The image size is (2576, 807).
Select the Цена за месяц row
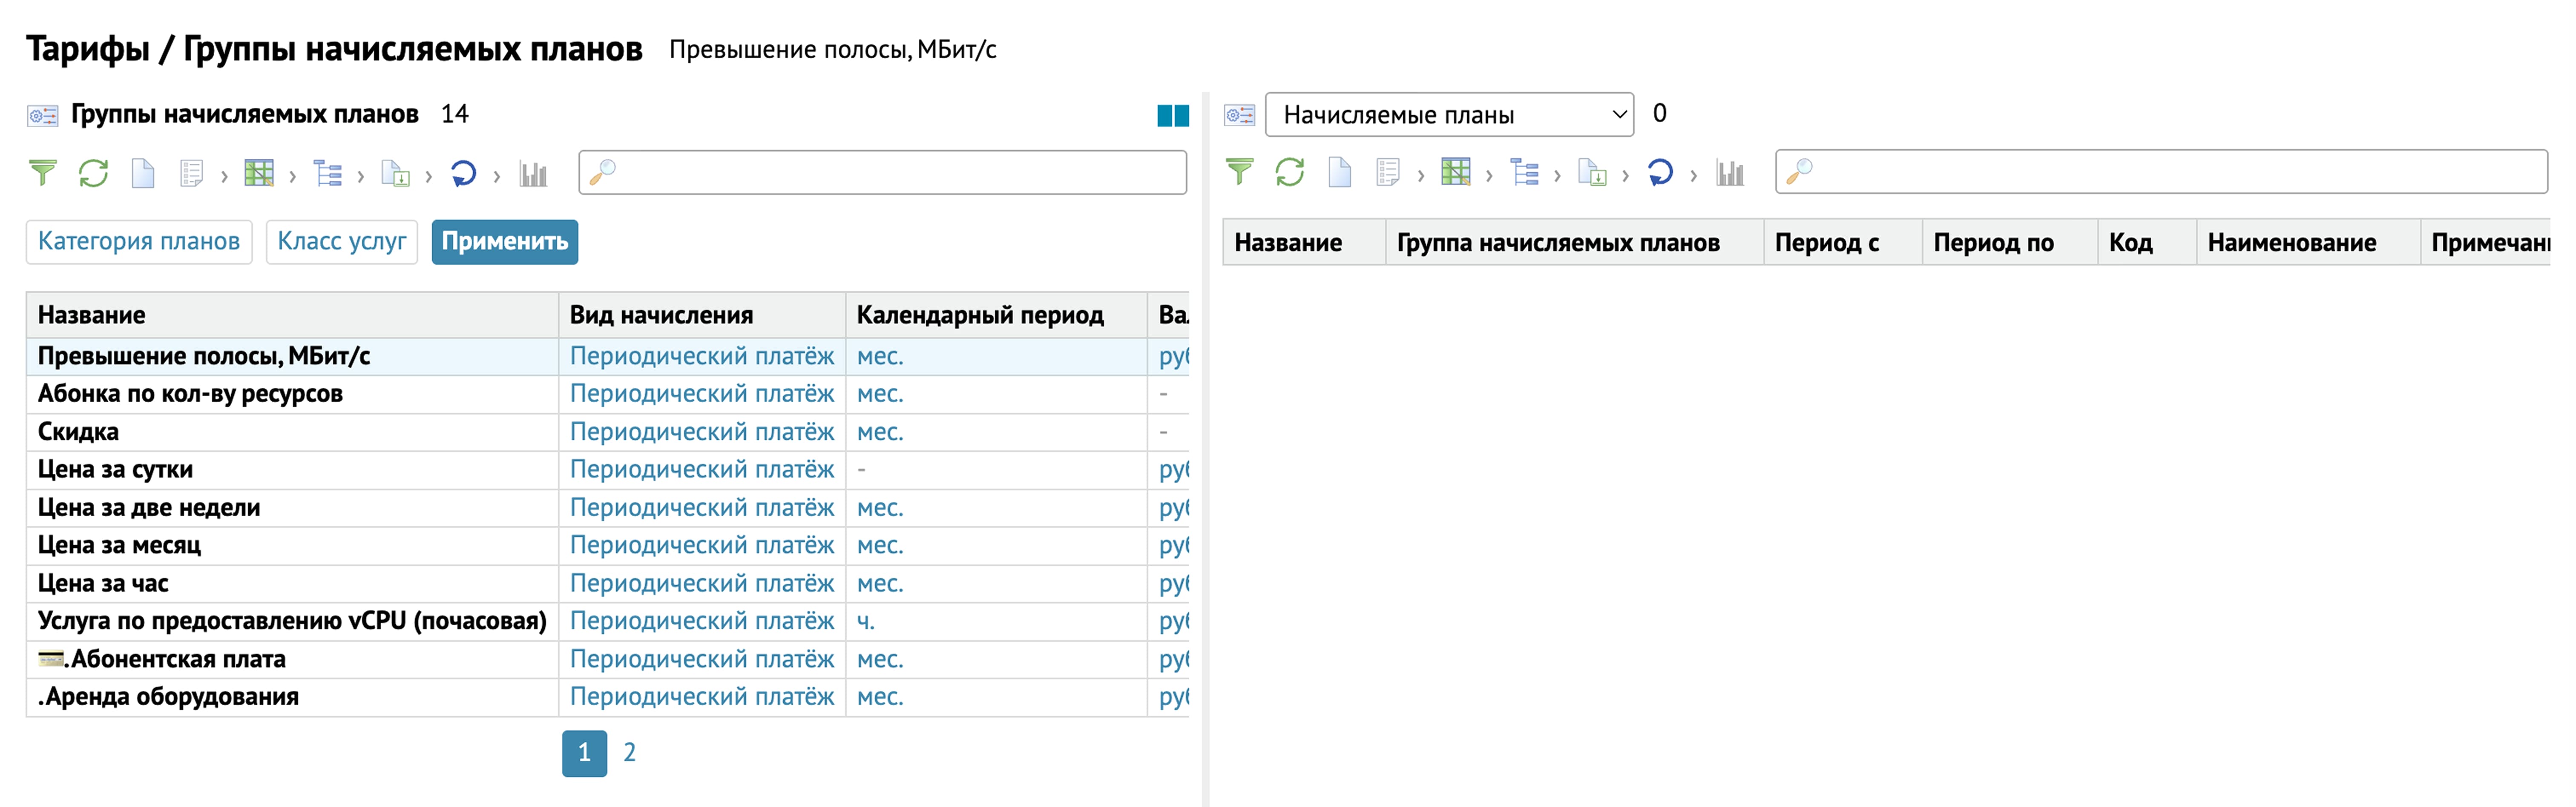click(119, 545)
